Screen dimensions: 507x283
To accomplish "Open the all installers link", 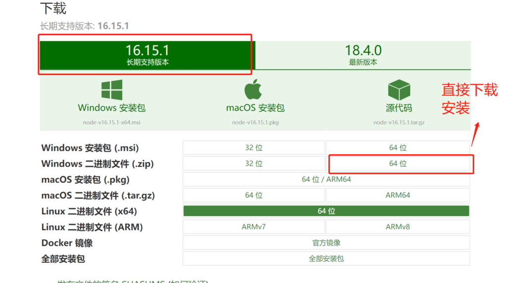I will click(326, 258).
